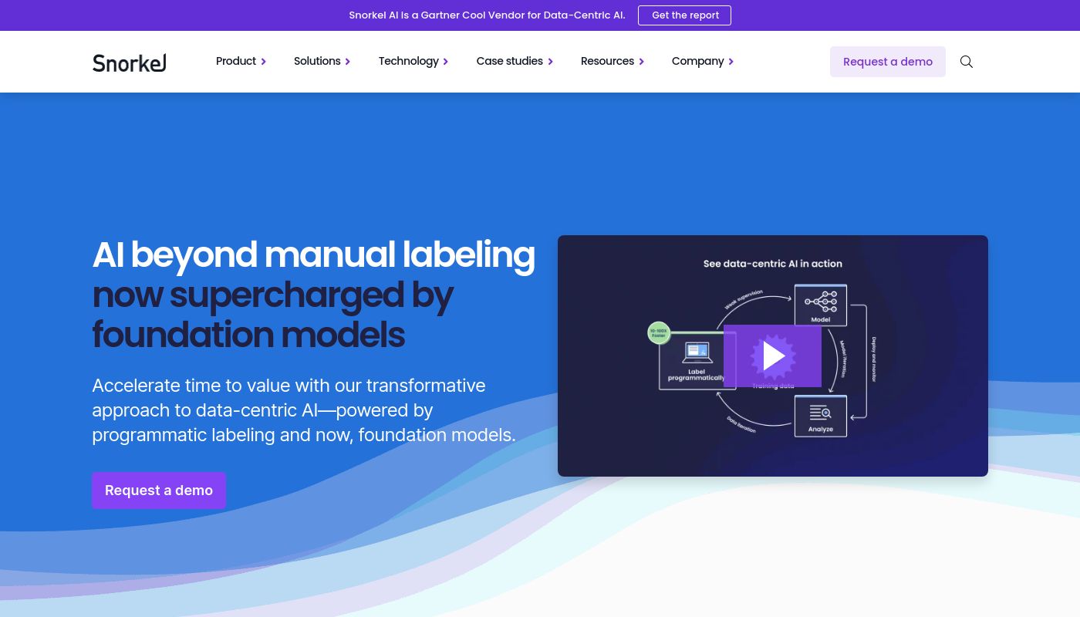Screen dimensions: 1080x617
Task: Click Get the report button
Action: (x=685, y=15)
